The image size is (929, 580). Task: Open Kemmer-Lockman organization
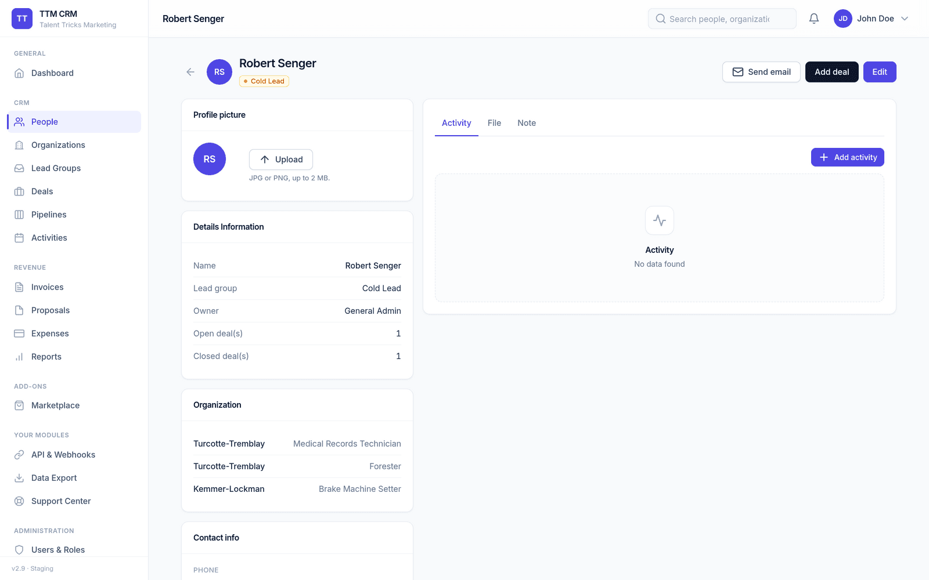point(229,489)
